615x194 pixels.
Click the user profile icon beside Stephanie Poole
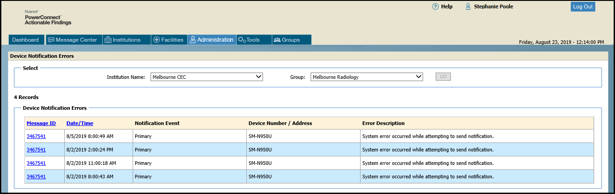pyautogui.click(x=468, y=7)
